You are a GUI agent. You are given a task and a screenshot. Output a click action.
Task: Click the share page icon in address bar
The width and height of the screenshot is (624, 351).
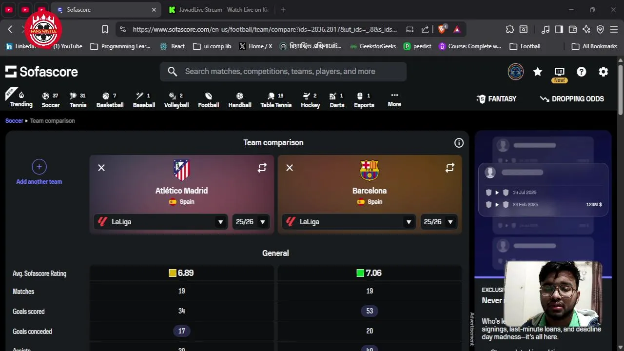pyautogui.click(x=425, y=29)
